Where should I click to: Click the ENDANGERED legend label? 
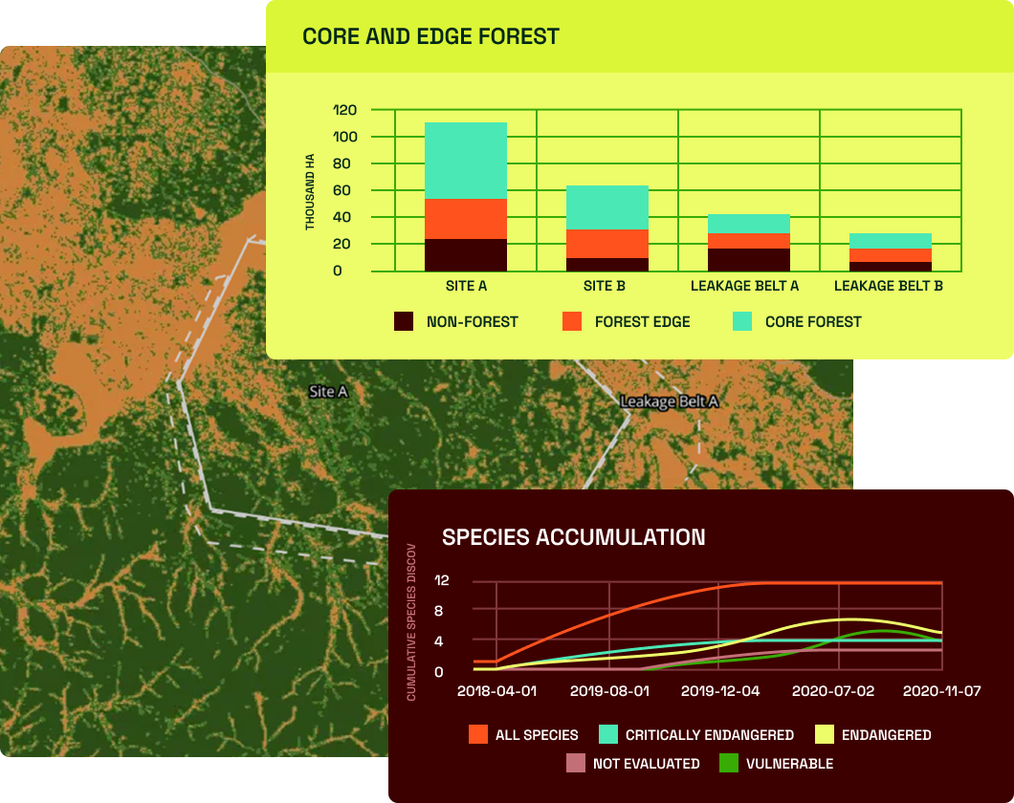pyautogui.click(x=886, y=735)
